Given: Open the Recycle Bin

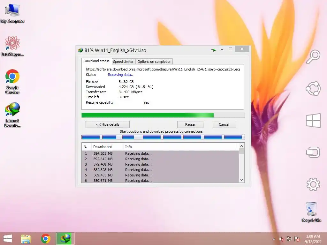Looking at the screenshot, I should coord(311,212).
